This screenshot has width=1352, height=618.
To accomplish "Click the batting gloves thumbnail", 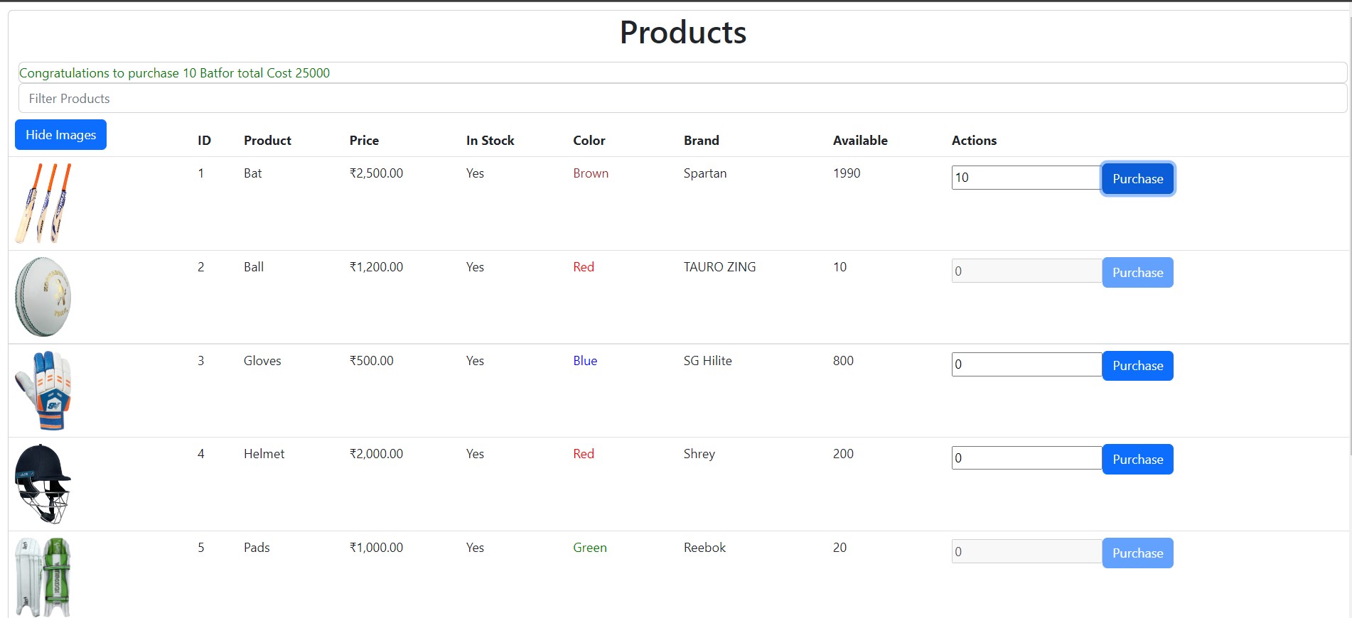I will pyautogui.click(x=43, y=390).
